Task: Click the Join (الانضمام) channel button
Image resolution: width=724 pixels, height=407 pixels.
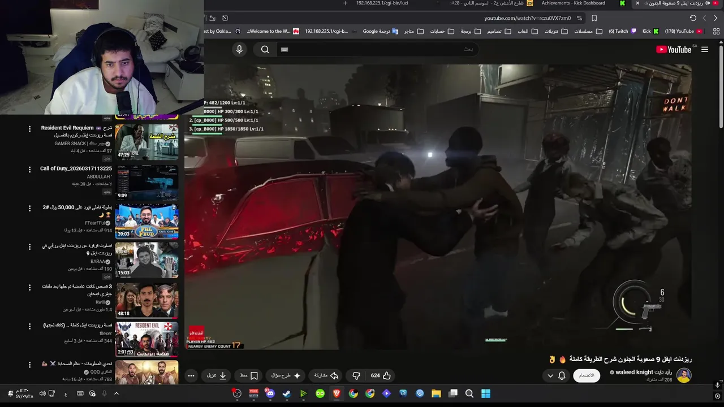Action: (x=587, y=375)
